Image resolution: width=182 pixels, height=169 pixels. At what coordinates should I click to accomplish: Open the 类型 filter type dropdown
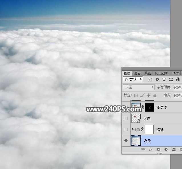pos(133,80)
